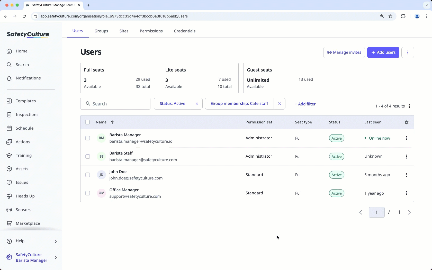Open Sensors in sidebar
This screenshot has width=432, height=270.
click(19, 210)
